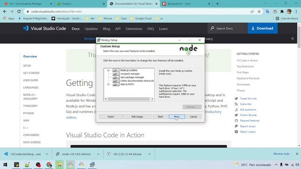301x169 pixels.
Task: Click the feature tree scroll-right arrow
Action: point(152,99)
